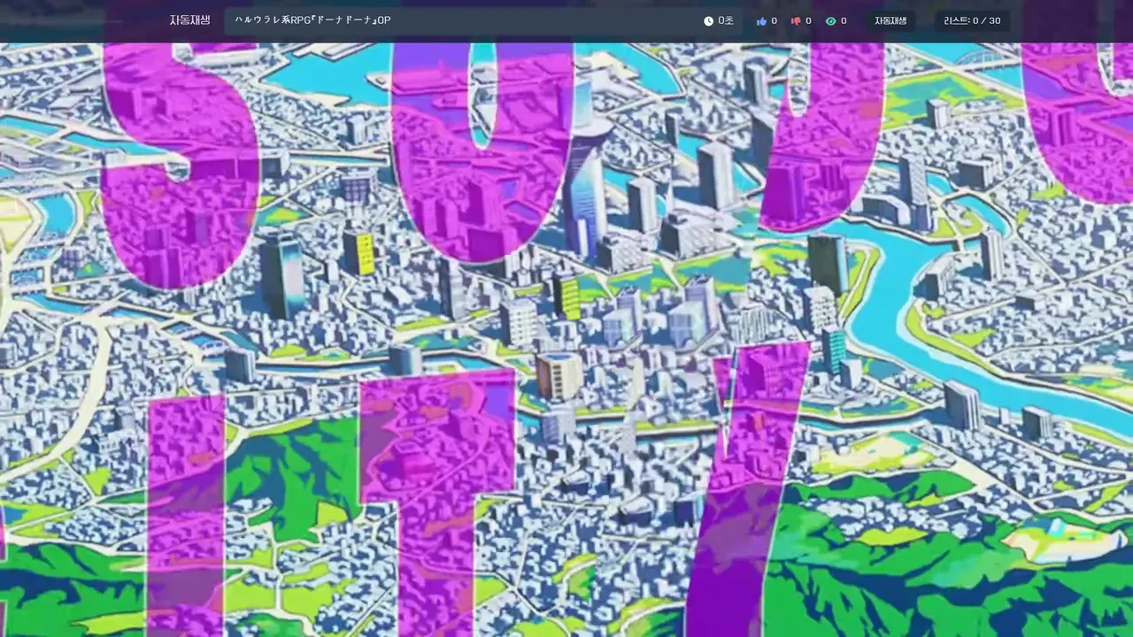Click the blue thumbs-up like icon
This screenshot has width=1133, height=637.
pos(761,20)
